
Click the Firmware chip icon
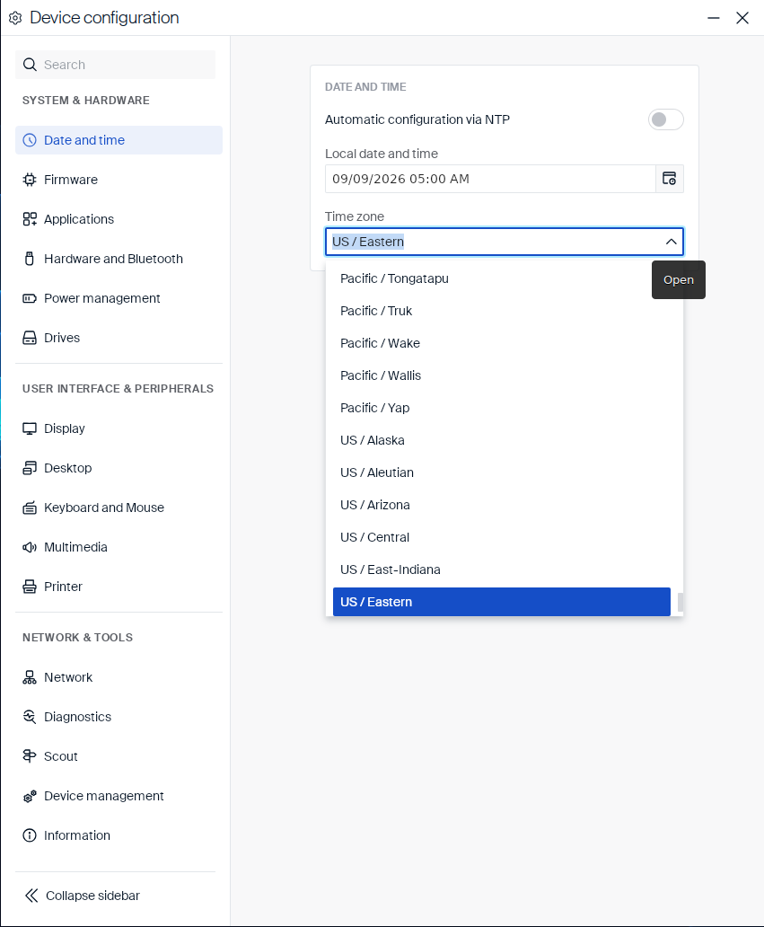click(30, 180)
